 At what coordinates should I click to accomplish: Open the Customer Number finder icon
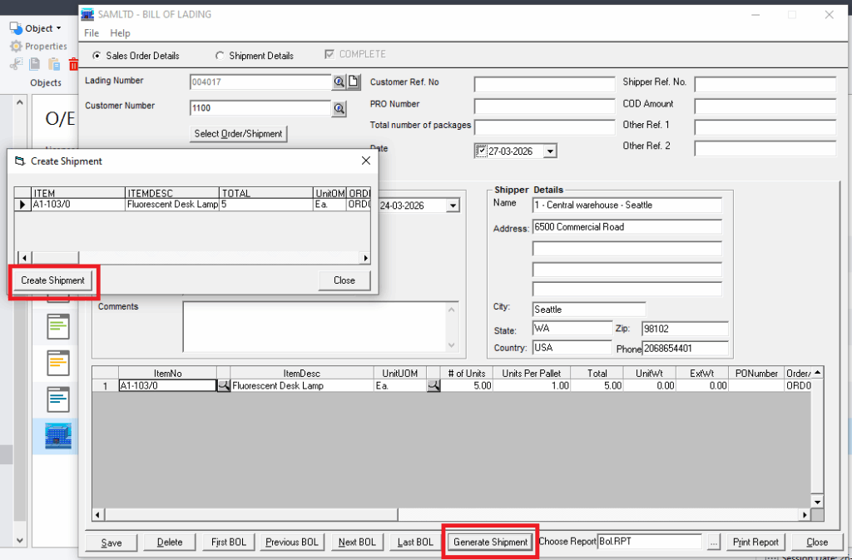click(339, 108)
